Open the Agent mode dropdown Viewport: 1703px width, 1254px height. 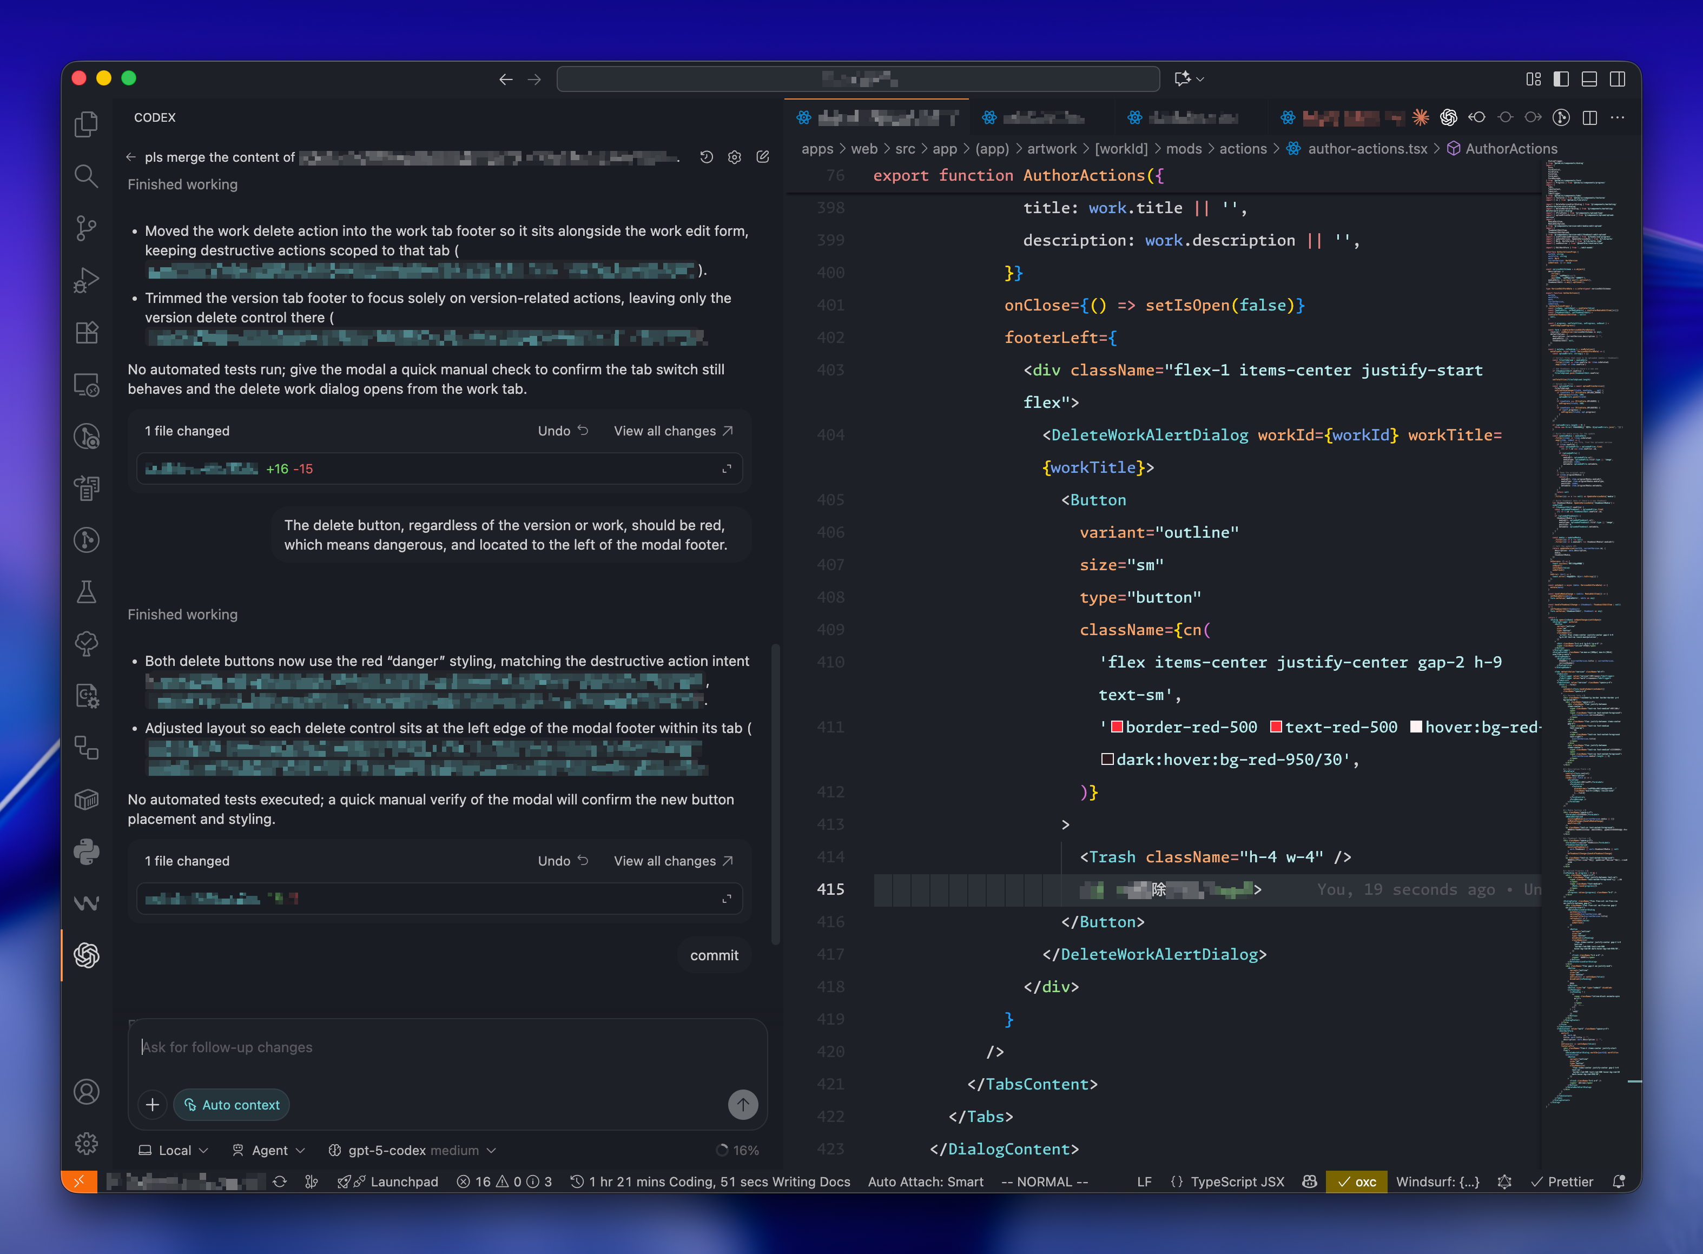pos(269,1150)
